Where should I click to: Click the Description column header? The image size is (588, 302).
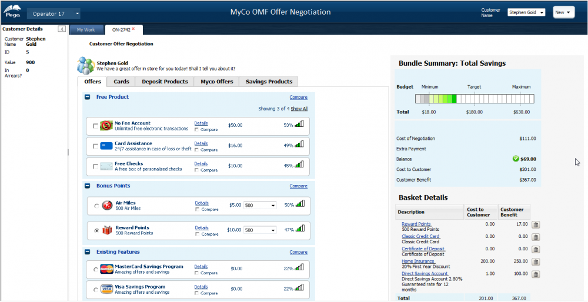pos(430,212)
